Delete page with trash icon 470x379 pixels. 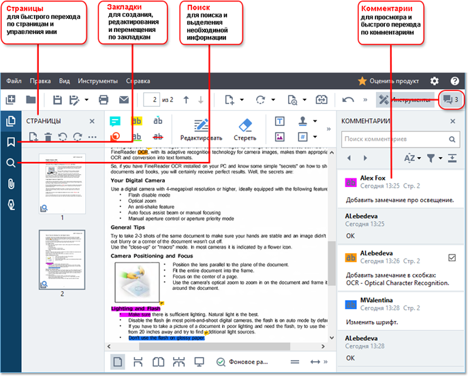point(48,137)
